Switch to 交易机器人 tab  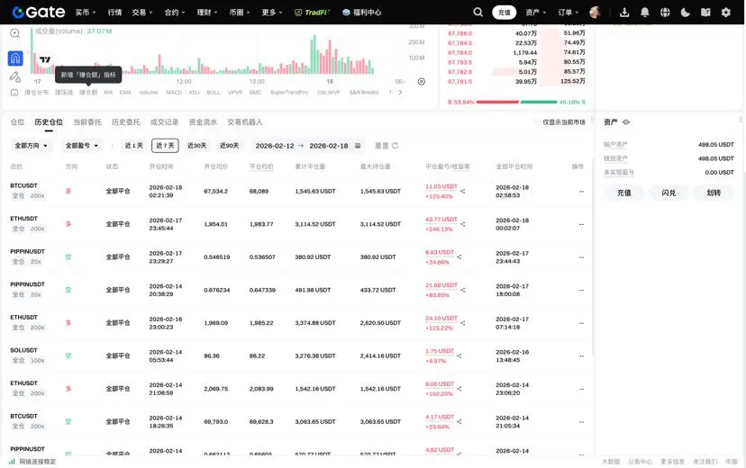tap(245, 122)
